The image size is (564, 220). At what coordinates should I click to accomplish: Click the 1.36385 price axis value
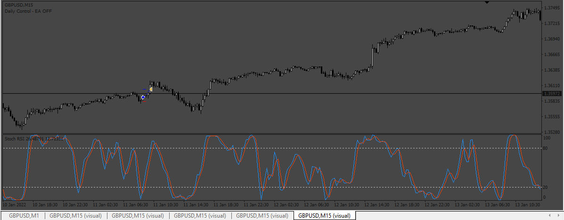point(553,70)
